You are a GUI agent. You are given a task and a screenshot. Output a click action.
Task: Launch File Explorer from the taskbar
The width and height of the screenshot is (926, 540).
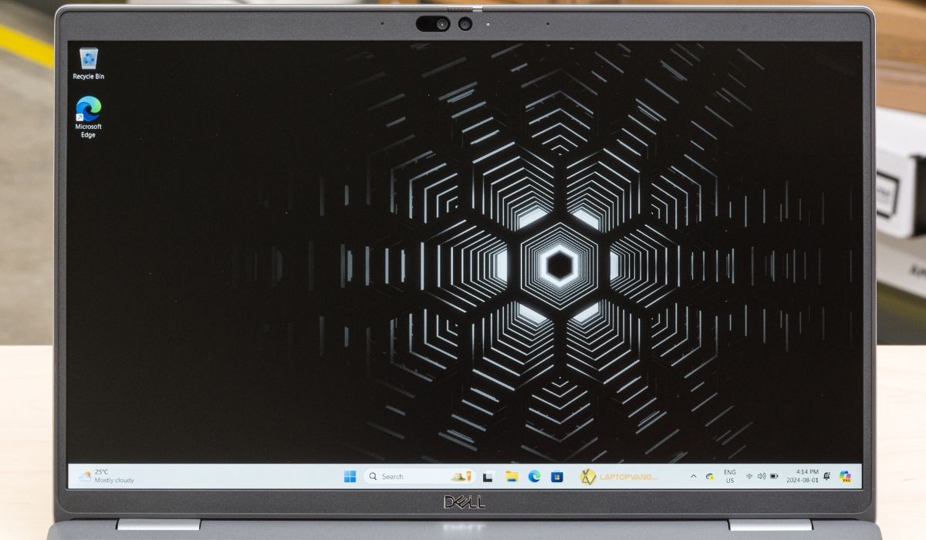(512, 477)
